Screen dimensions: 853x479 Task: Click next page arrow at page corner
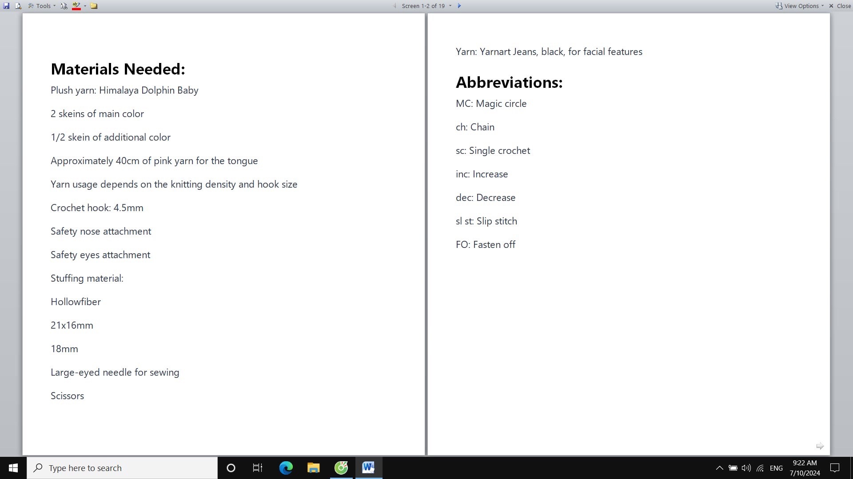click(820, 446)
